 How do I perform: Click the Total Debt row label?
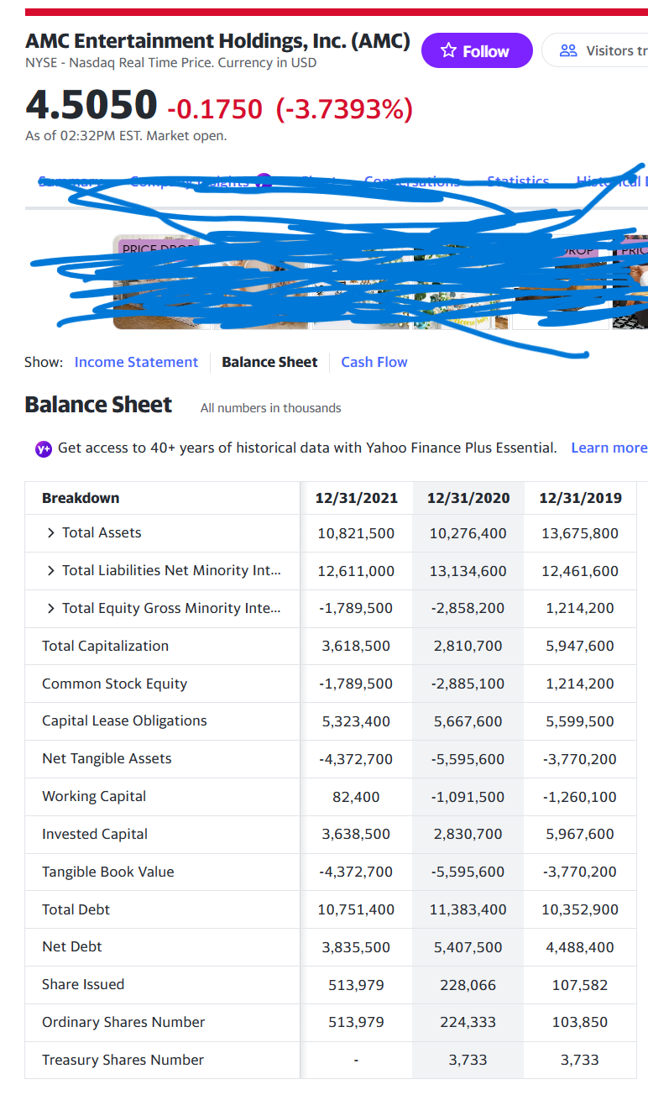76,909
